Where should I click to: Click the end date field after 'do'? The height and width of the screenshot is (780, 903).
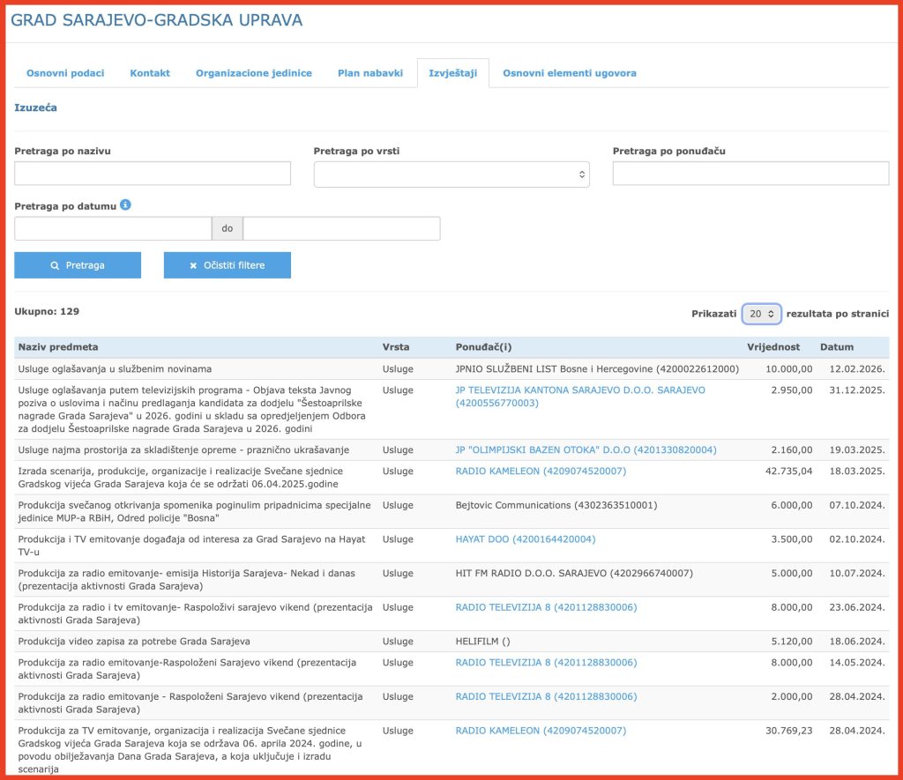click(x=341, y=228)
